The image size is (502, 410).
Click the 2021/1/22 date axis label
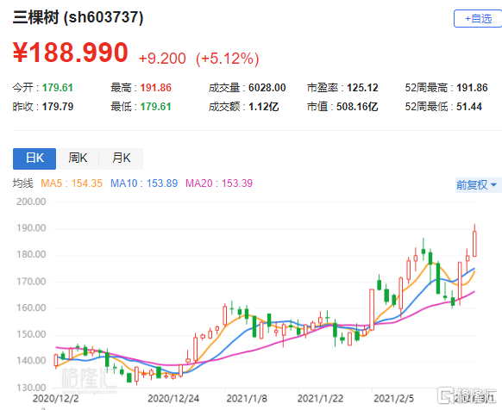(x=320, y=399)
